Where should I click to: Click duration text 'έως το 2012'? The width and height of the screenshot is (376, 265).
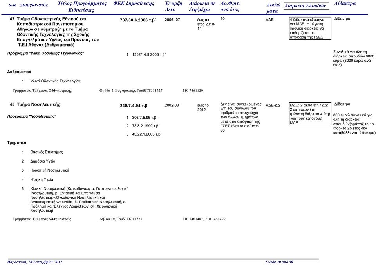click(x=203, y=107)
